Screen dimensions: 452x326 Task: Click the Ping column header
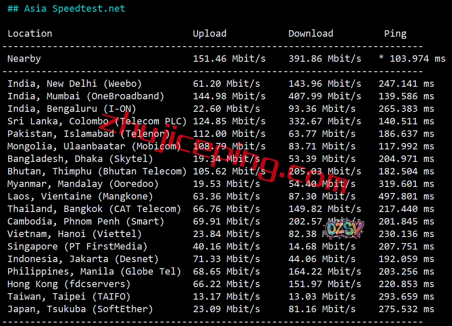395,34
